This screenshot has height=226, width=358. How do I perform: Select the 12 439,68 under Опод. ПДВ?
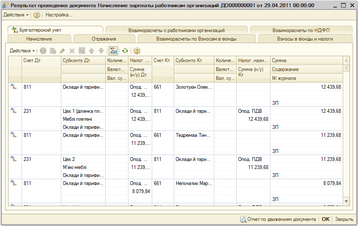tap(254, 119)
